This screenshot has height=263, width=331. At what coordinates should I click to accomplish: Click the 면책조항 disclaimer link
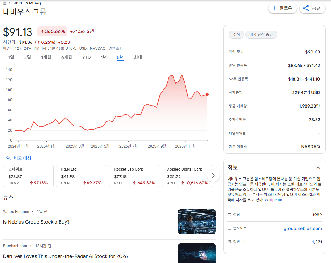pos(116,48)
